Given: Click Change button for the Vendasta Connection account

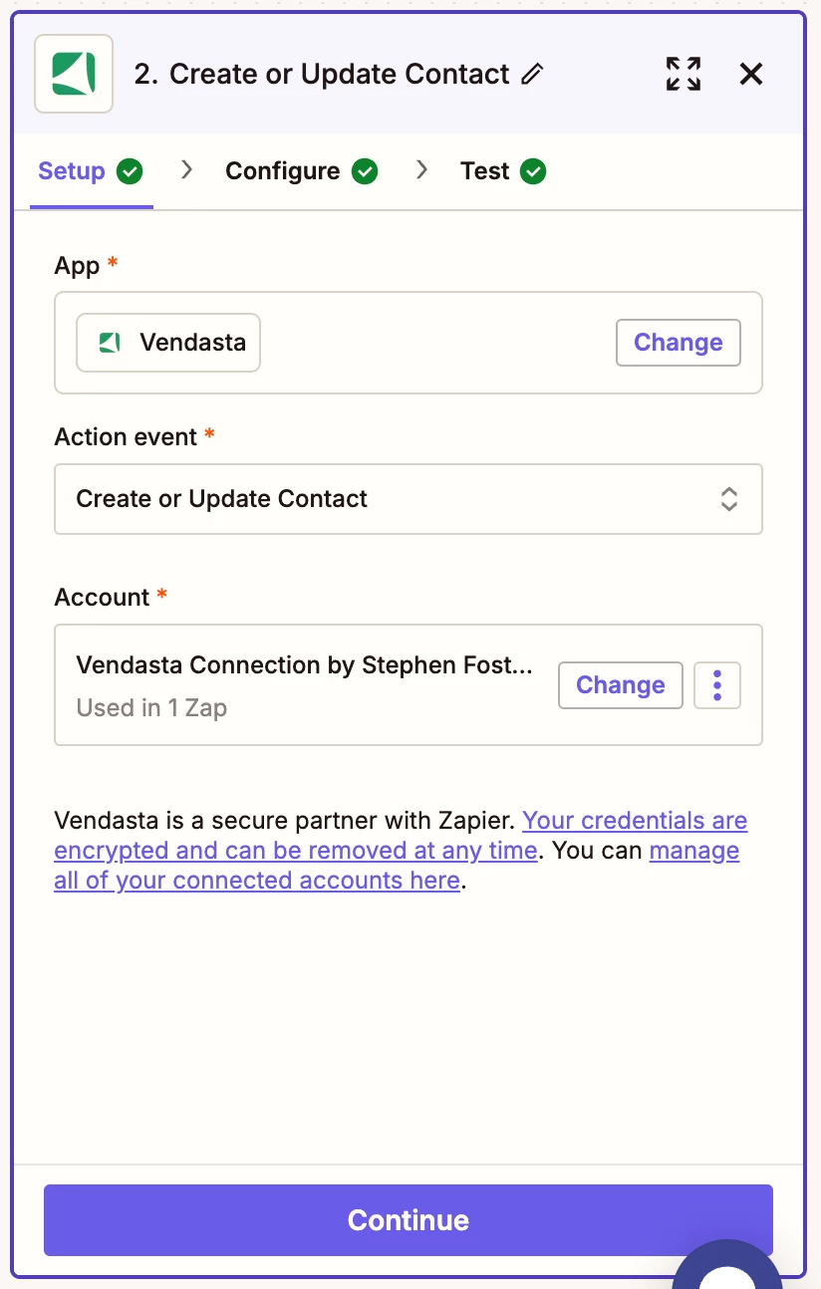Looking at the screenshot, I should coord(621,685).
